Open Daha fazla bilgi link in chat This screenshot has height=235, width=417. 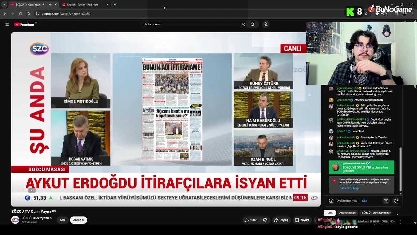pyautogui.click(x=349, y=188)
